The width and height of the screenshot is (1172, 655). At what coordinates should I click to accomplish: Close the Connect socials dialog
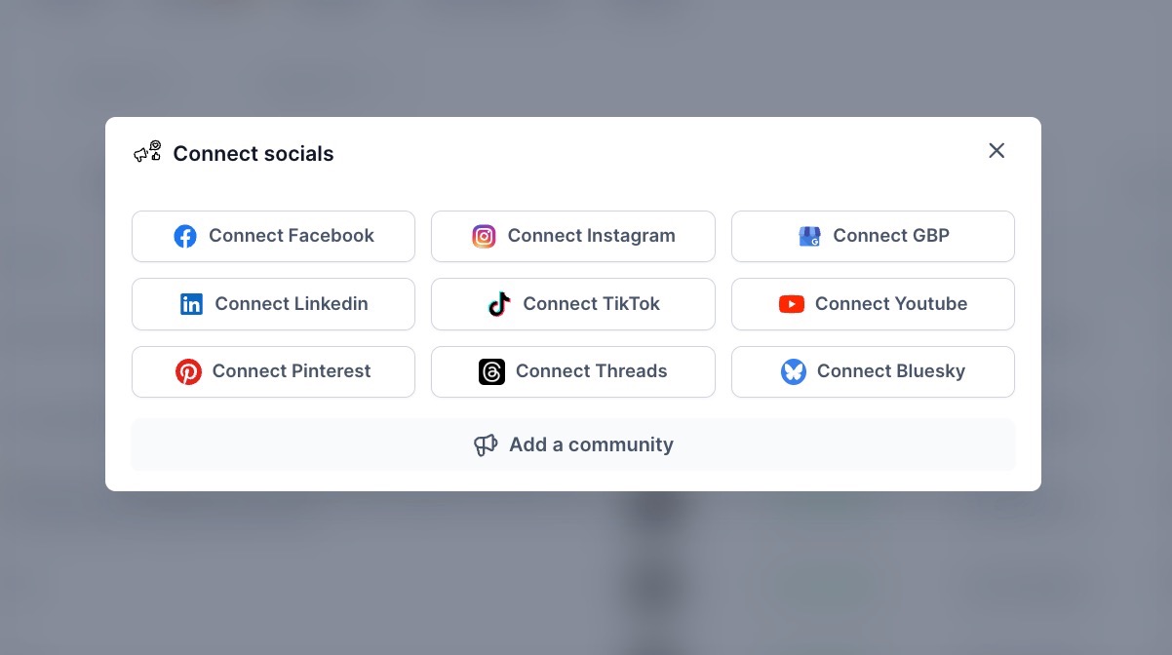[996, 150]
